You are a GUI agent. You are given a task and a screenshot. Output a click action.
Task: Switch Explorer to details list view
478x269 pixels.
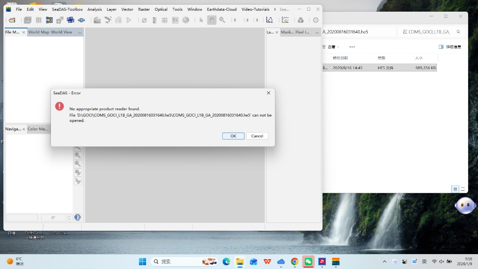[455, 189]
